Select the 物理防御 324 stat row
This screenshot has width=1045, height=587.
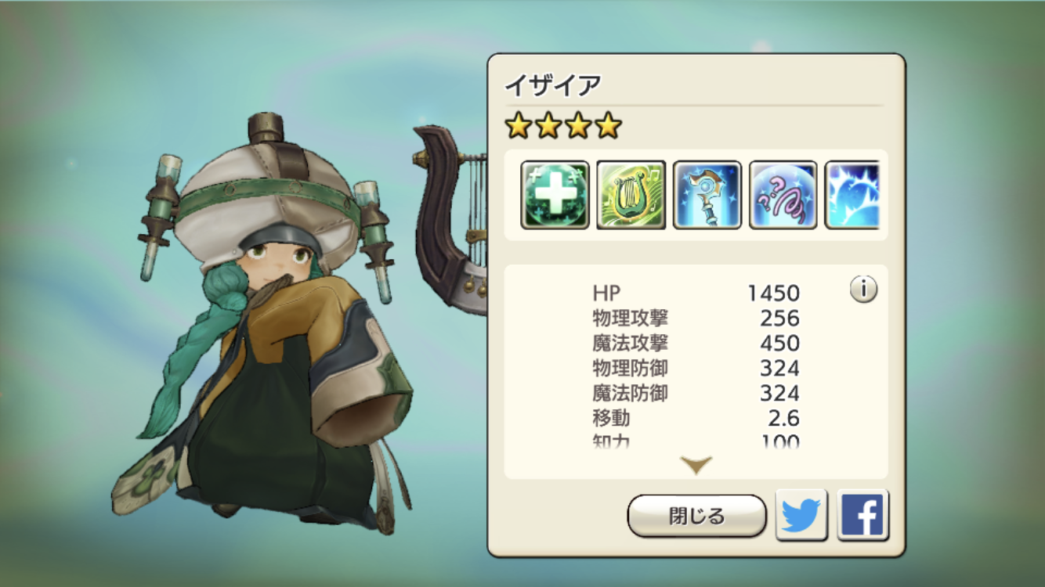pyautogui.click(x=696, y=368)
